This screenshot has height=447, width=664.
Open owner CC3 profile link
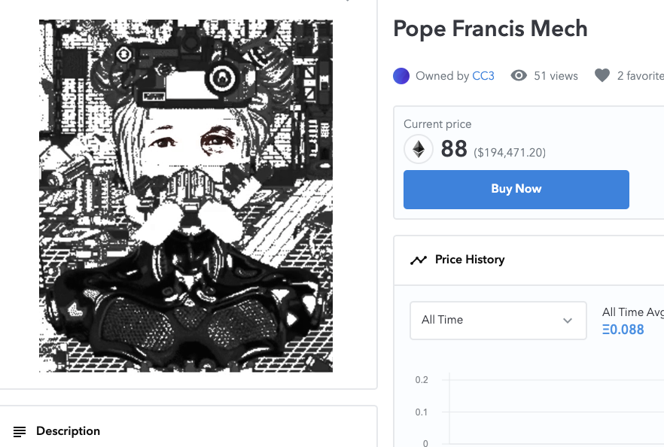483,76
